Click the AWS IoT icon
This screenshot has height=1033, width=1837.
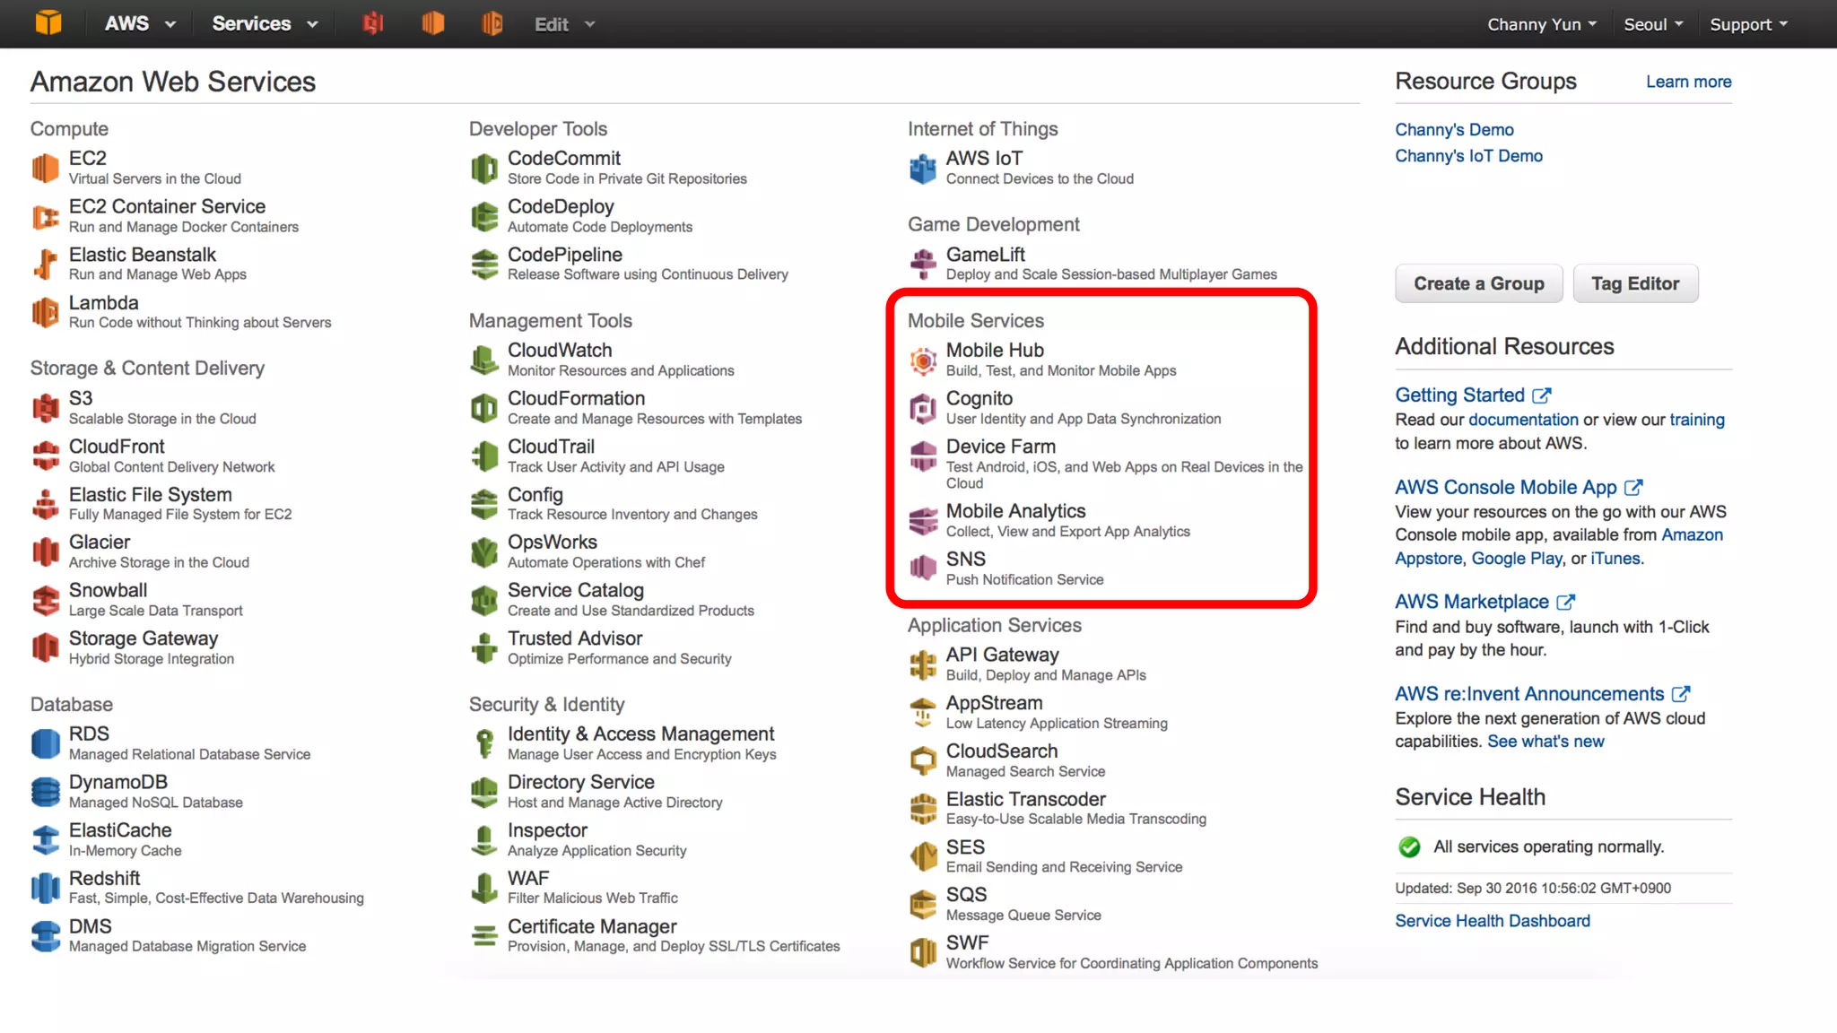pyautogui.click(x=923, y=168)
